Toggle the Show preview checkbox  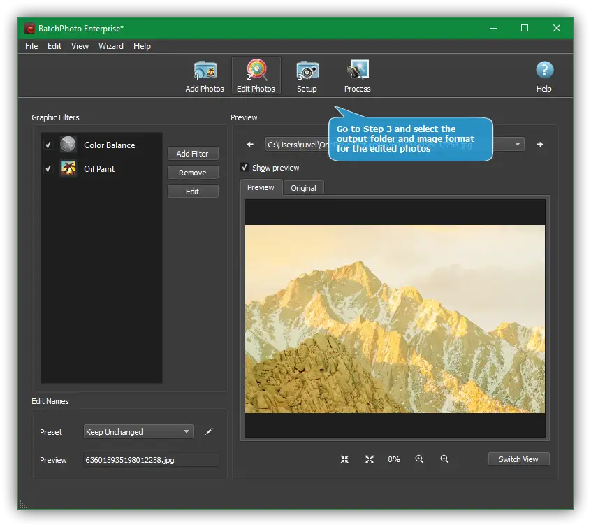coord(244,168)
